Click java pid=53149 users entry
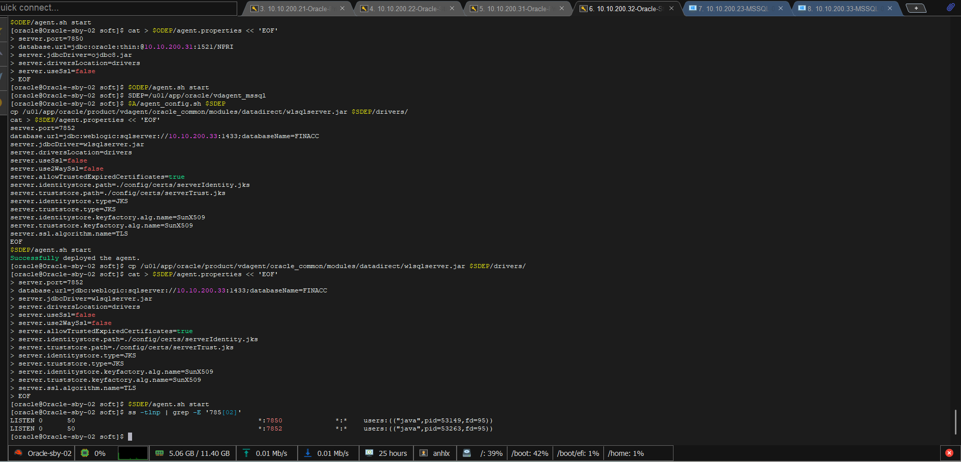Viewport: 961px width, 462px height. (428, 420)
